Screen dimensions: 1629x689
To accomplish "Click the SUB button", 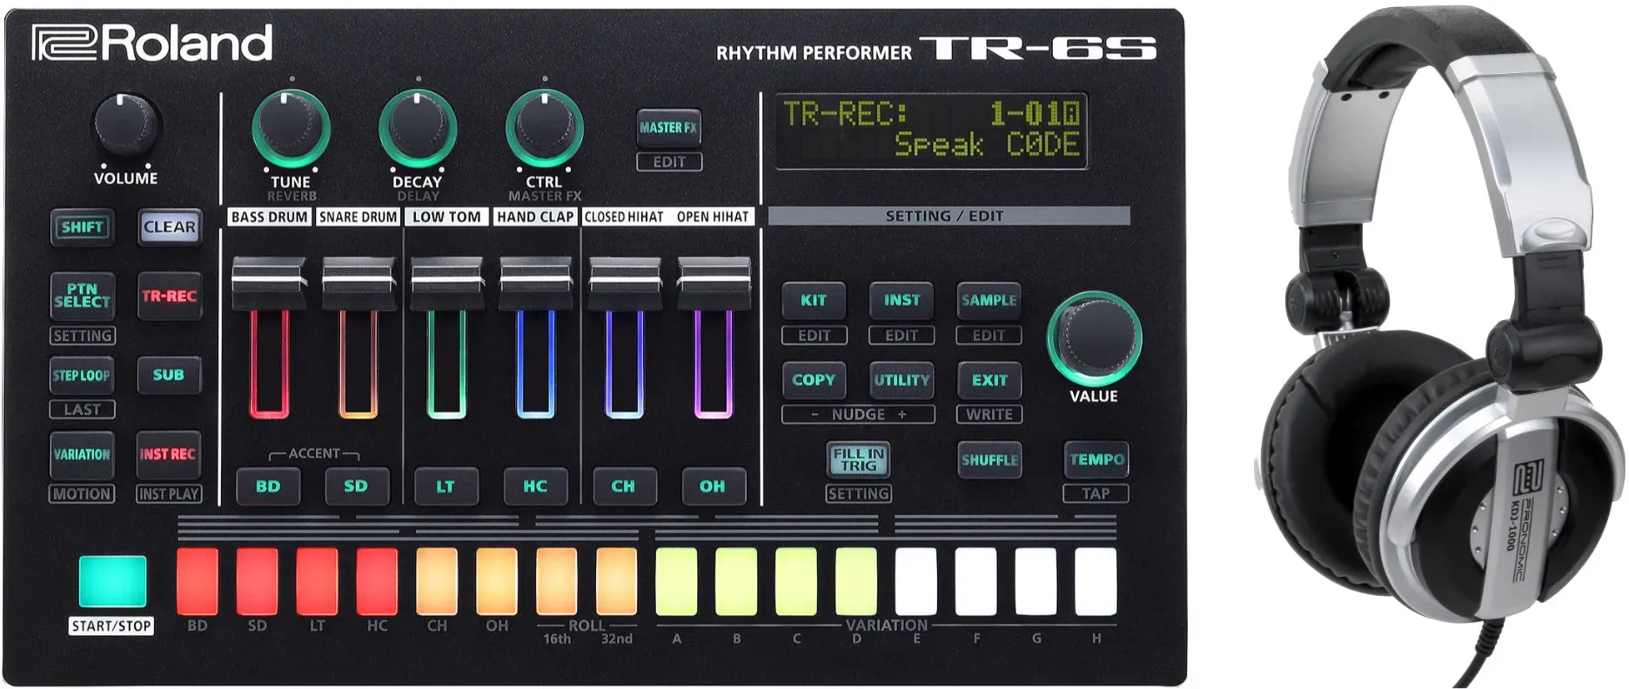I will [x=169, y=375].
